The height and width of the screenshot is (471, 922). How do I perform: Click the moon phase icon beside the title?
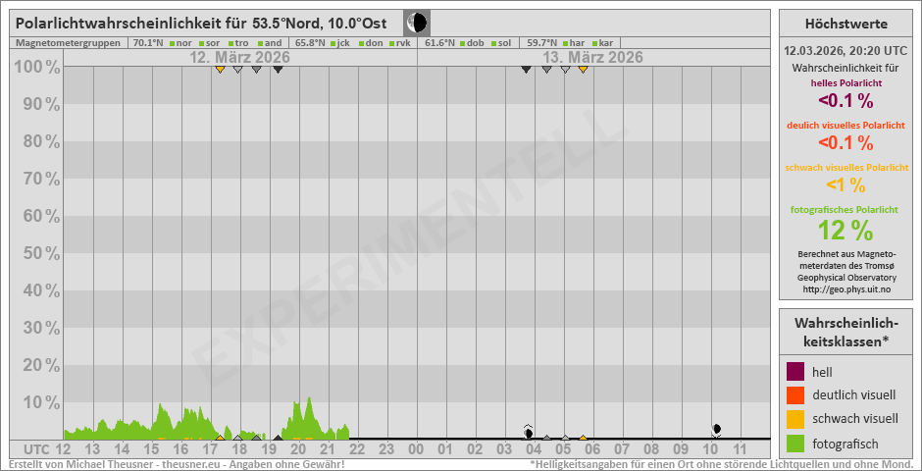tap(417, 23)
